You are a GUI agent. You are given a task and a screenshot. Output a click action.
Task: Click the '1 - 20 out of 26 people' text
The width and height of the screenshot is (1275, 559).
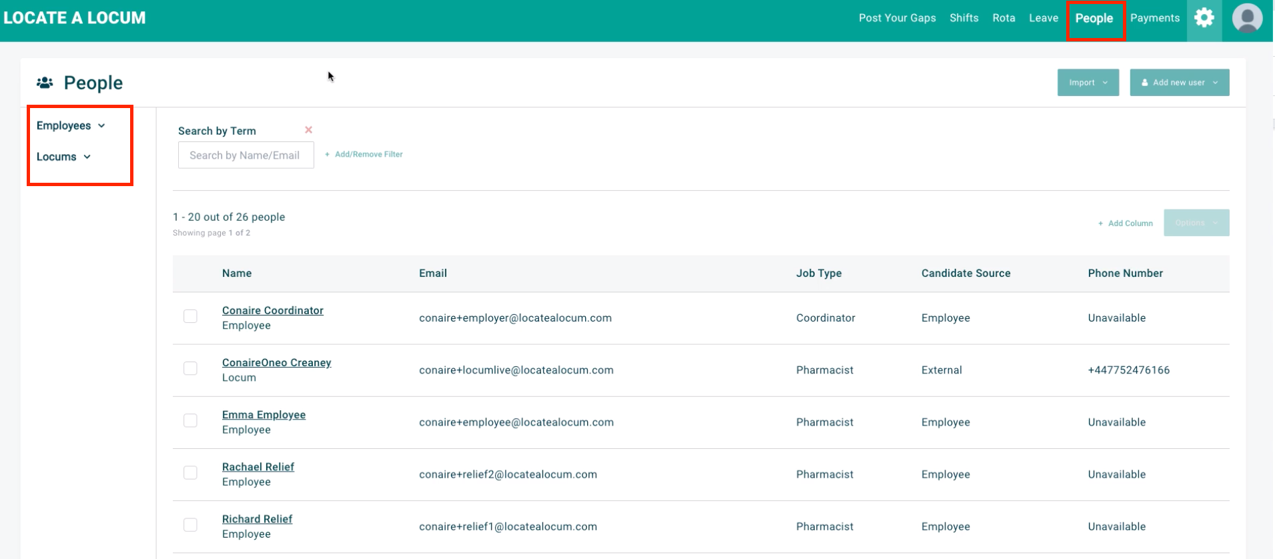point(229,217)
